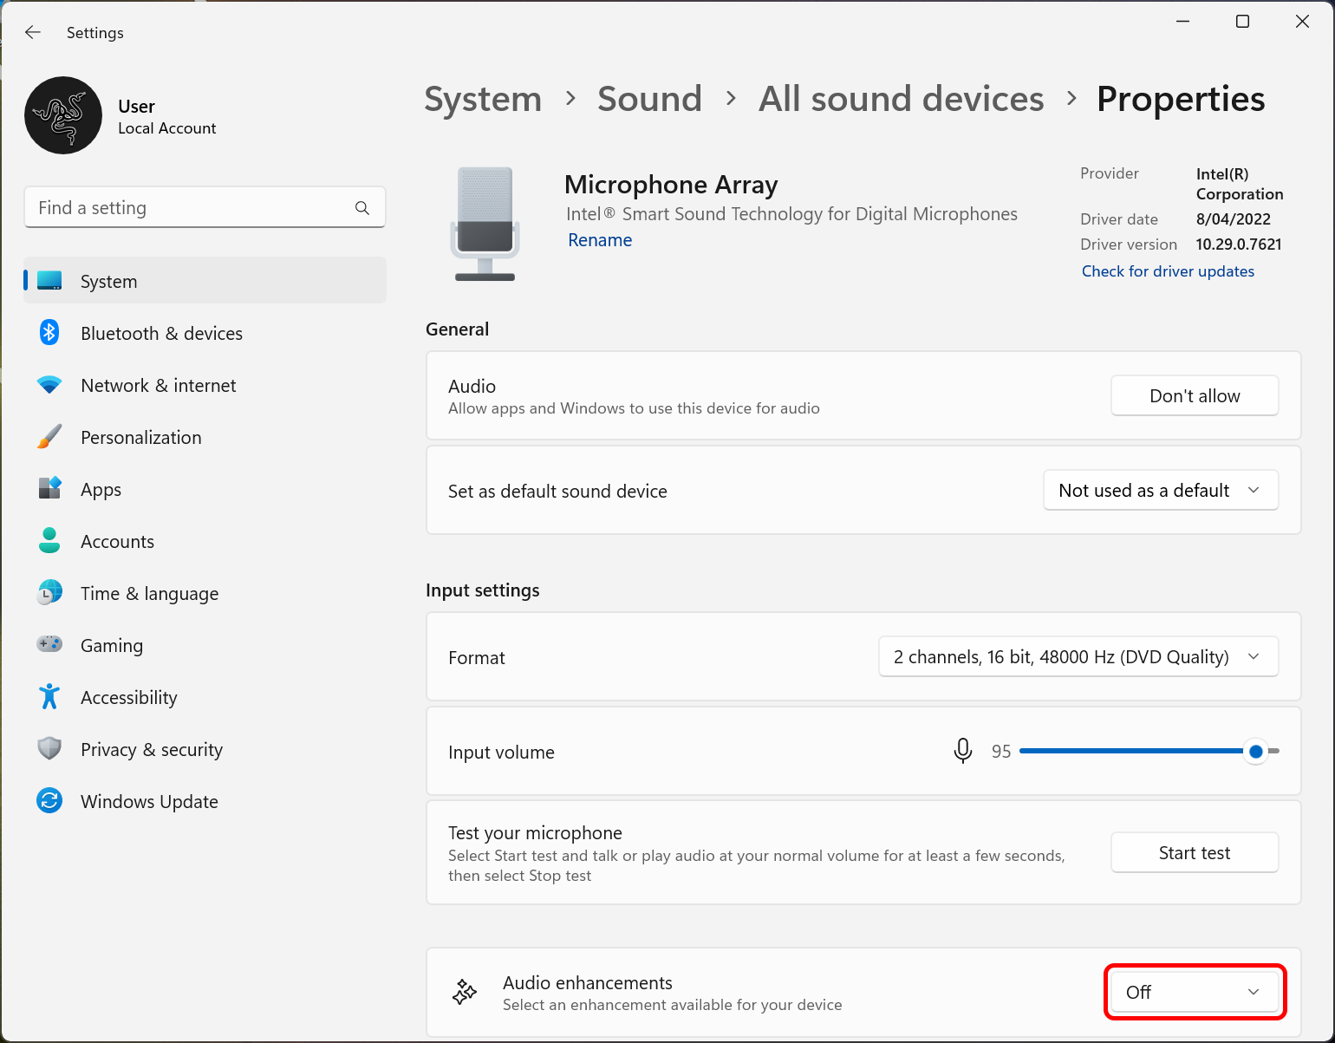Click the input volume slider handle
This screenshot has height=1043, width=1335.
coord(1255,752)
